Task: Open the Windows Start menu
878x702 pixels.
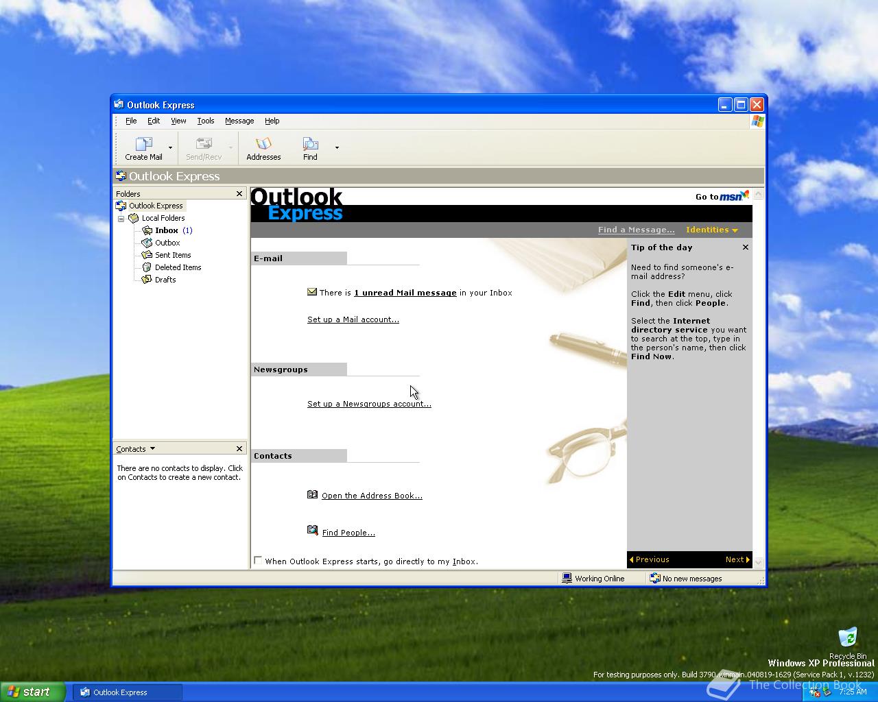Action: click(x=32, y=692)
